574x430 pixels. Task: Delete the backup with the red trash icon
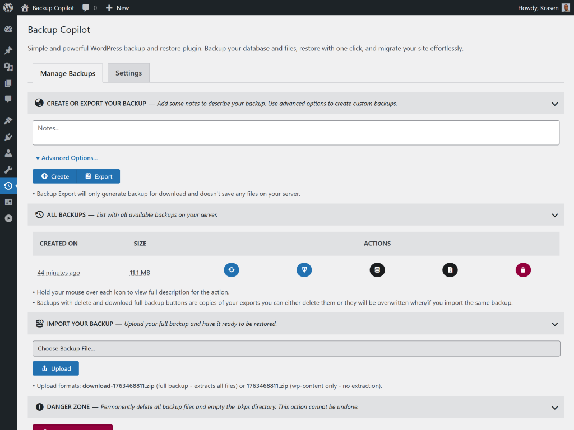523,270
